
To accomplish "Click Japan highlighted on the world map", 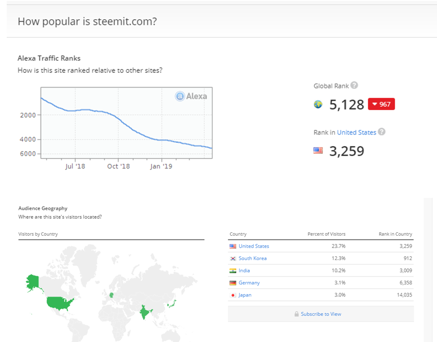I will click(172, 304).
